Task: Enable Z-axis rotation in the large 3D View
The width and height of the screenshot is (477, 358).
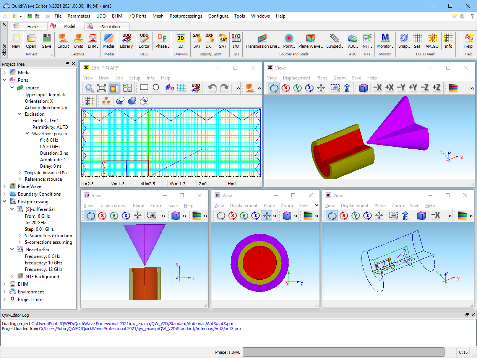Action: coord(309,88)
